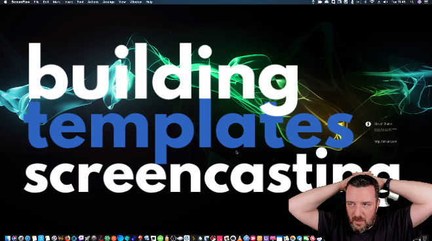Launch Finder from the Dock
The height and width of the screenshot is (241, 432).
click(8, 238)
